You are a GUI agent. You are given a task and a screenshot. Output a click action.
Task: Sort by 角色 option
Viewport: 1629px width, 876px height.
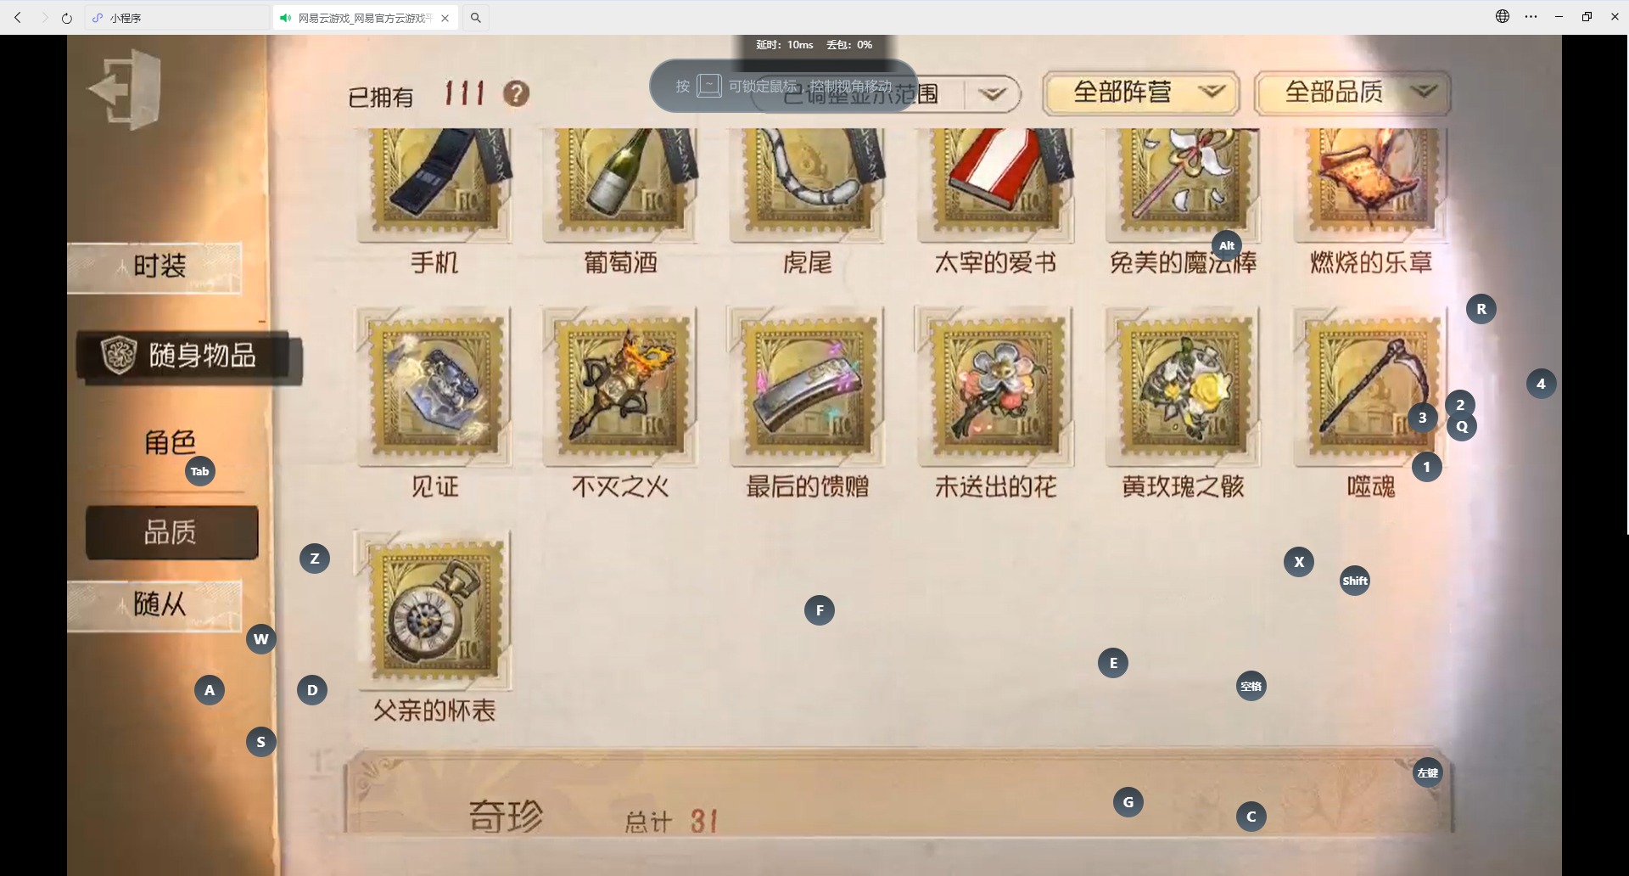(170, 442)
